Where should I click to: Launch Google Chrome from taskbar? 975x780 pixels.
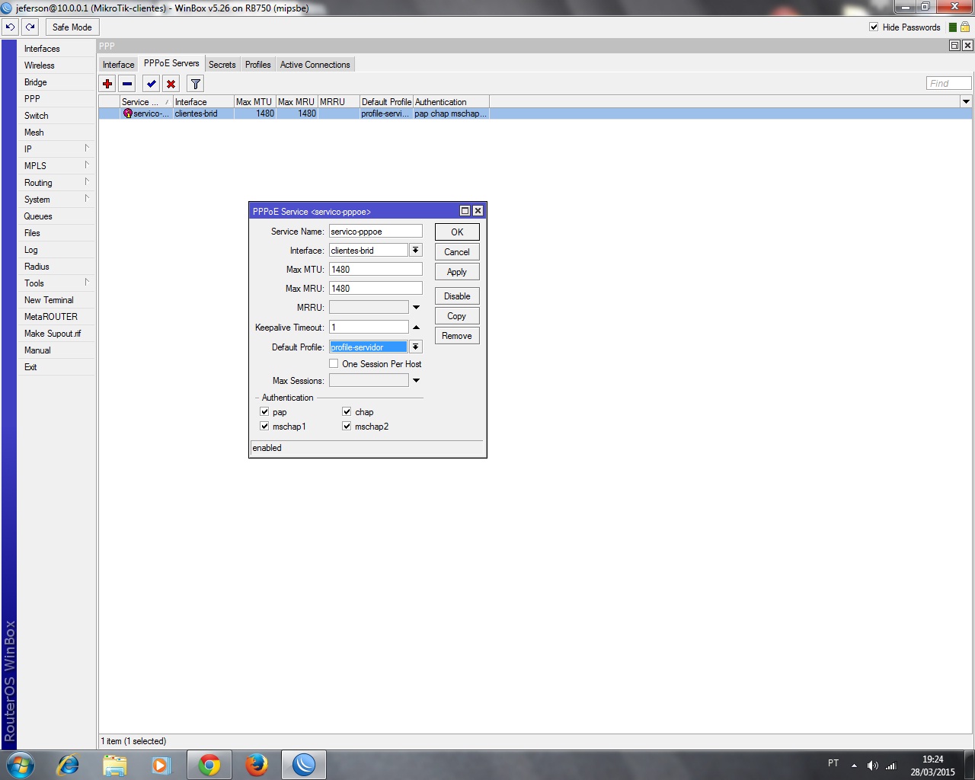[209, 764]
